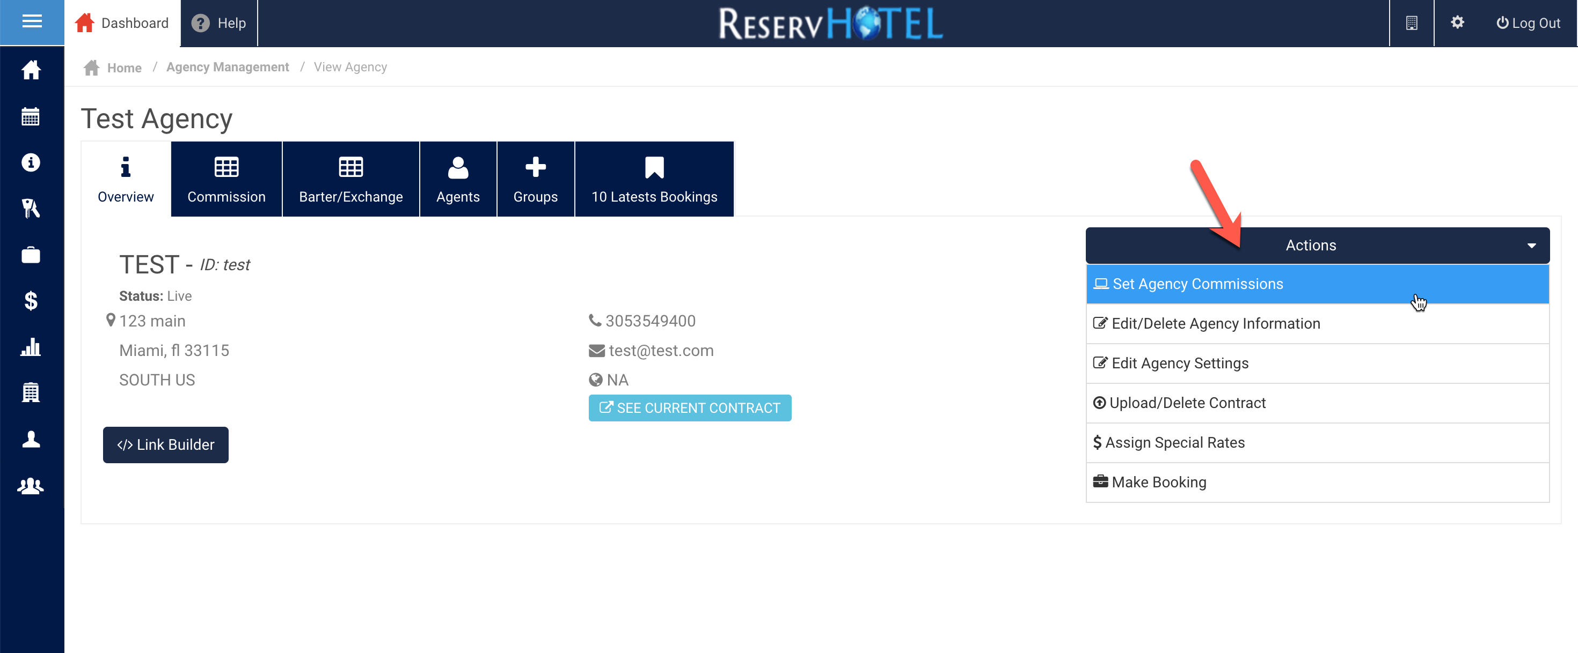Follow the Agency Management breadcrumb link
The height and width of the screenshot is (653, 1578).
[227, 68]
